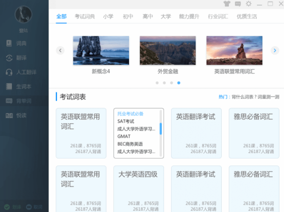The height and width of the screenshot is (212, 284).
Task: Show next carousel slide arrow
Action: (275, 50)
